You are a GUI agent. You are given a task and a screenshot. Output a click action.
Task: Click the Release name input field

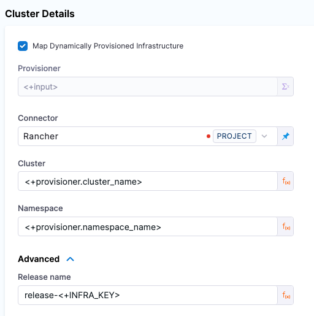point(148,295)
